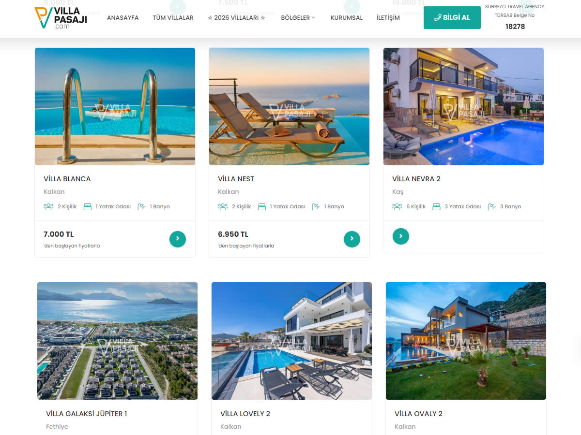The width and height of the screenshot is (581, 435).
Task: Click the arrow button on Villa Blanca card
Action: 178,239
